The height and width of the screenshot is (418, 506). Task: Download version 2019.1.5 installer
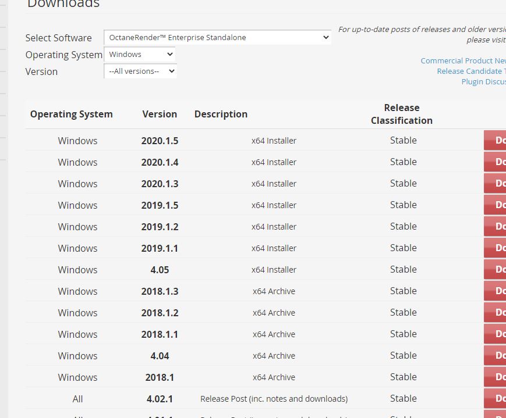(495, 205)
